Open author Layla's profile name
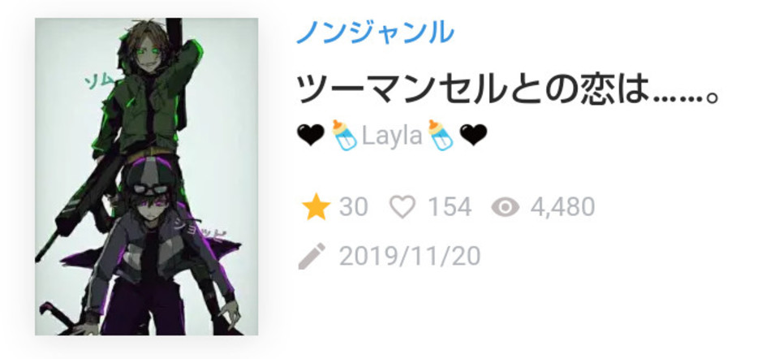This screenshot has height=359, width=779. pos(392,135)
